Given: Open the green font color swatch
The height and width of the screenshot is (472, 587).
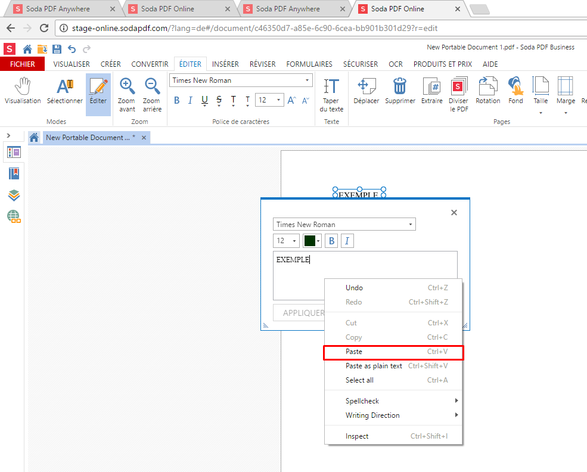Looking at the screenshot, I should coord(310,241).
